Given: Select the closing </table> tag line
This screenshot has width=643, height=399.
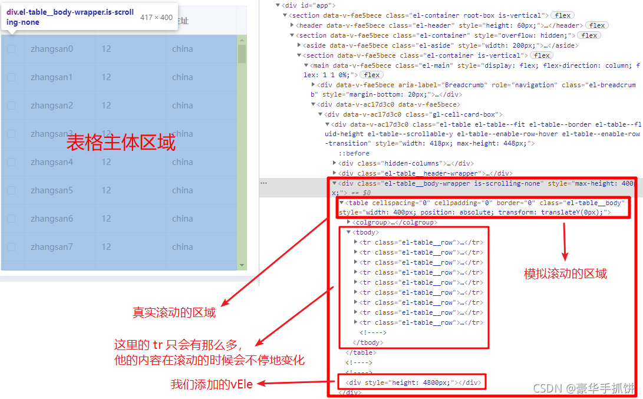Looking at the screenshot, I should tap(361, 352).
